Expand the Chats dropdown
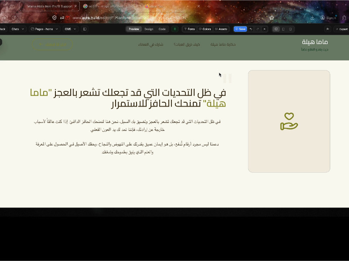 tap(17, 29)
